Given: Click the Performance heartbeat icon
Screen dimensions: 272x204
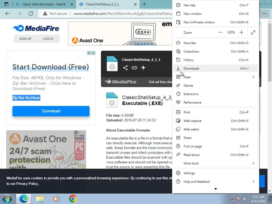Looking at the screenshot, I should coord(178,102).
